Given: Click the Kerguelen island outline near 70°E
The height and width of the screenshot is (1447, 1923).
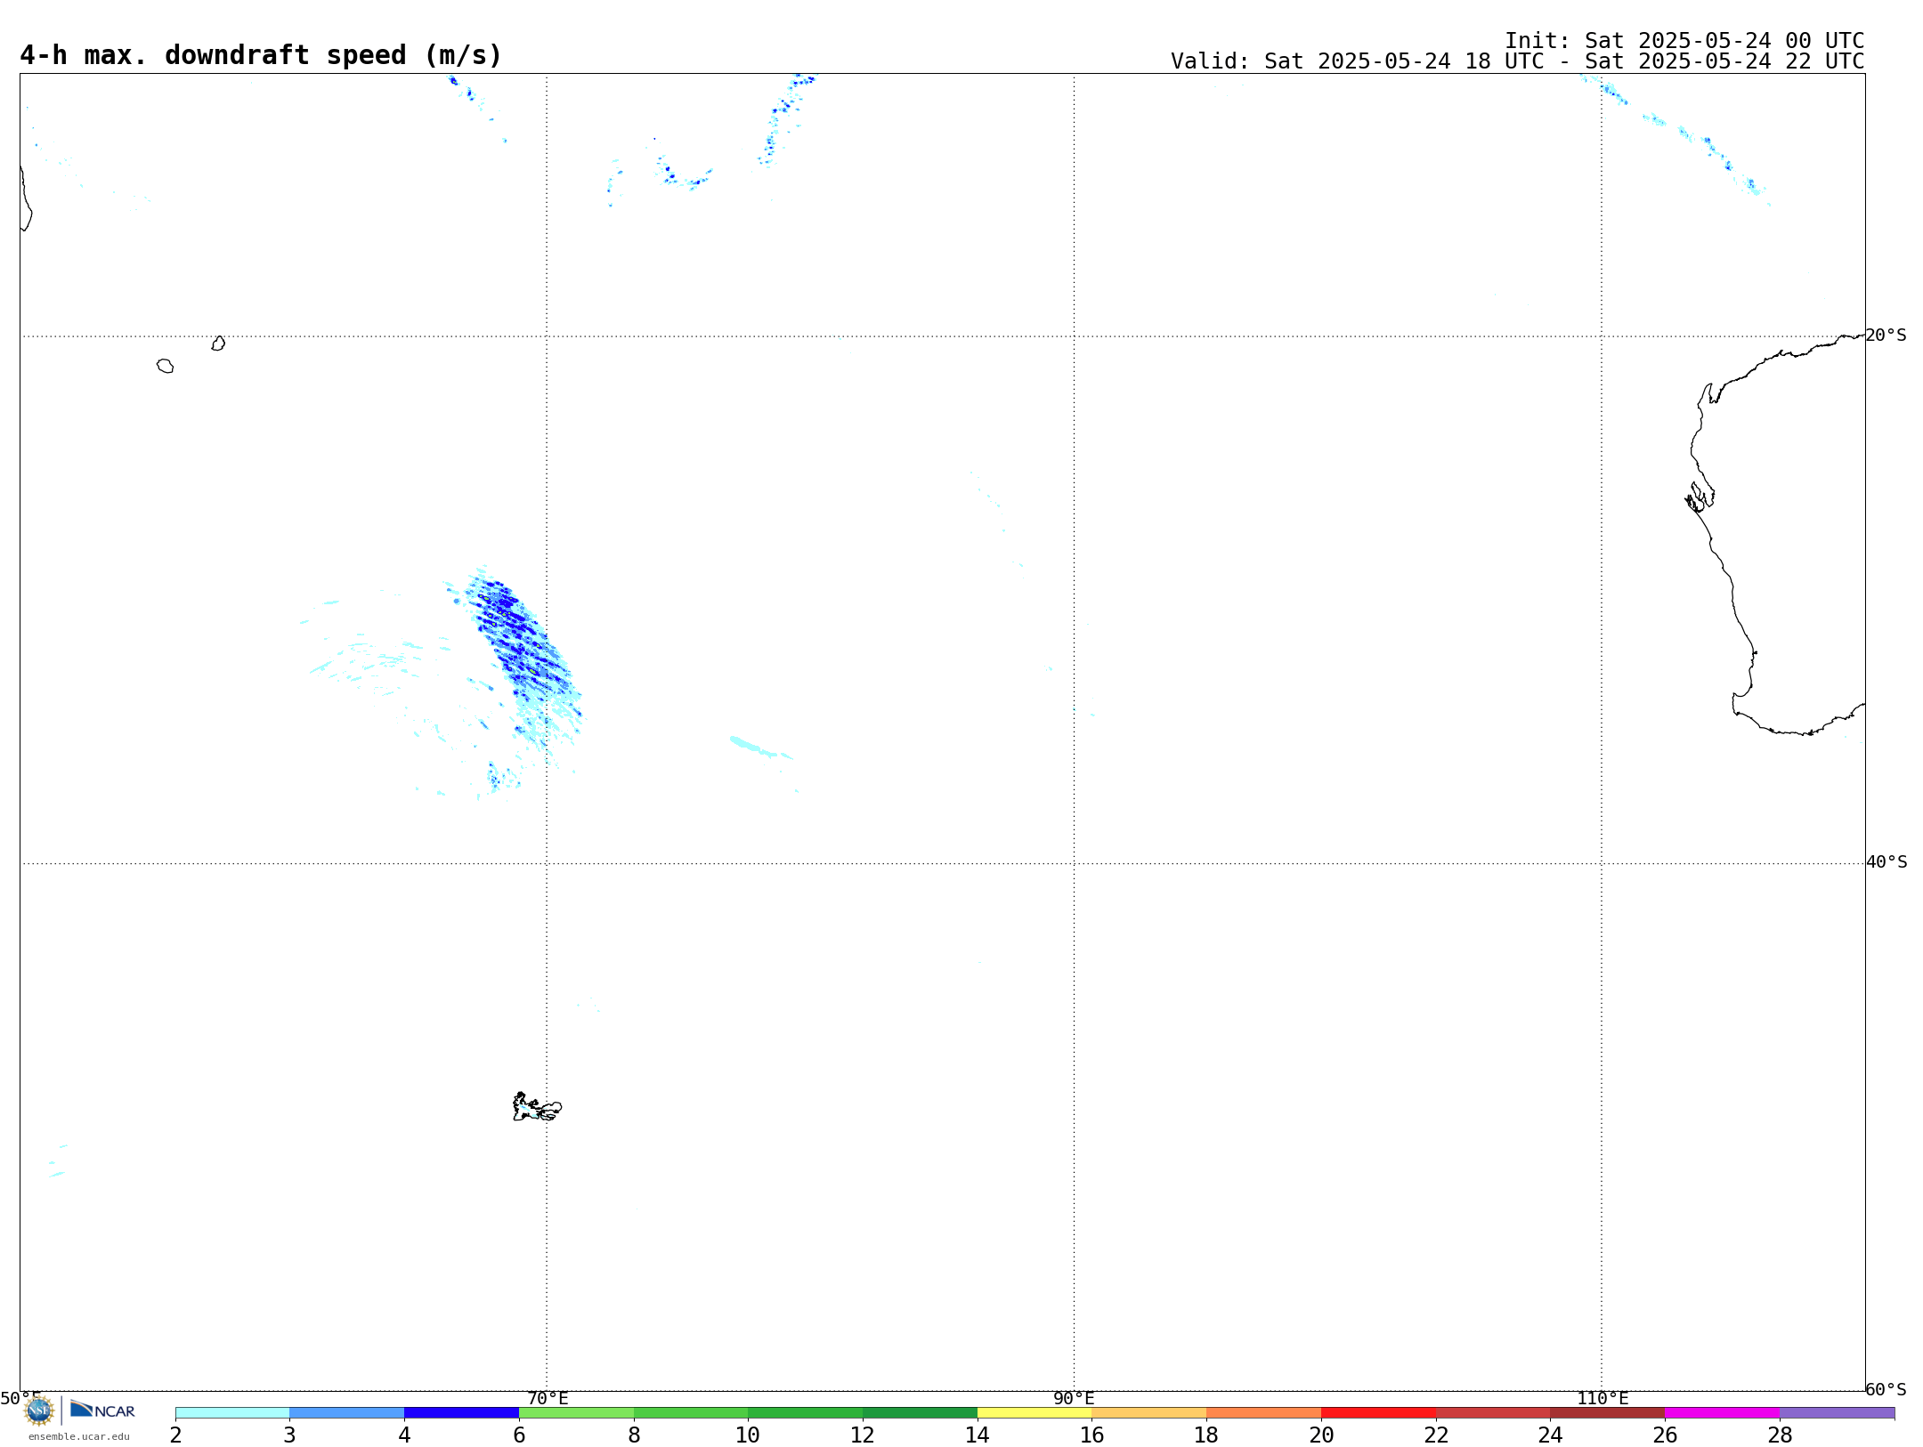Looking at the screenshot, I should (537, 1107).
